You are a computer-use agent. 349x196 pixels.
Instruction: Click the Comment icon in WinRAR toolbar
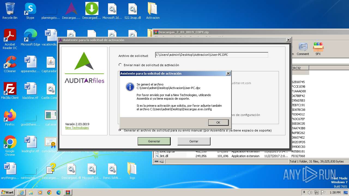pyautogui.click(x=303, y=49)
